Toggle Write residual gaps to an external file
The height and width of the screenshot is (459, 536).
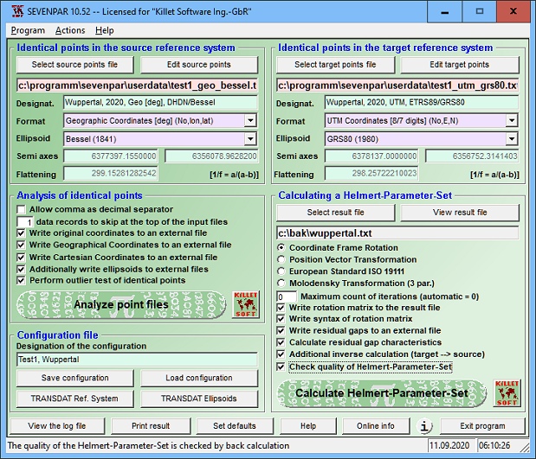point(281,330)
